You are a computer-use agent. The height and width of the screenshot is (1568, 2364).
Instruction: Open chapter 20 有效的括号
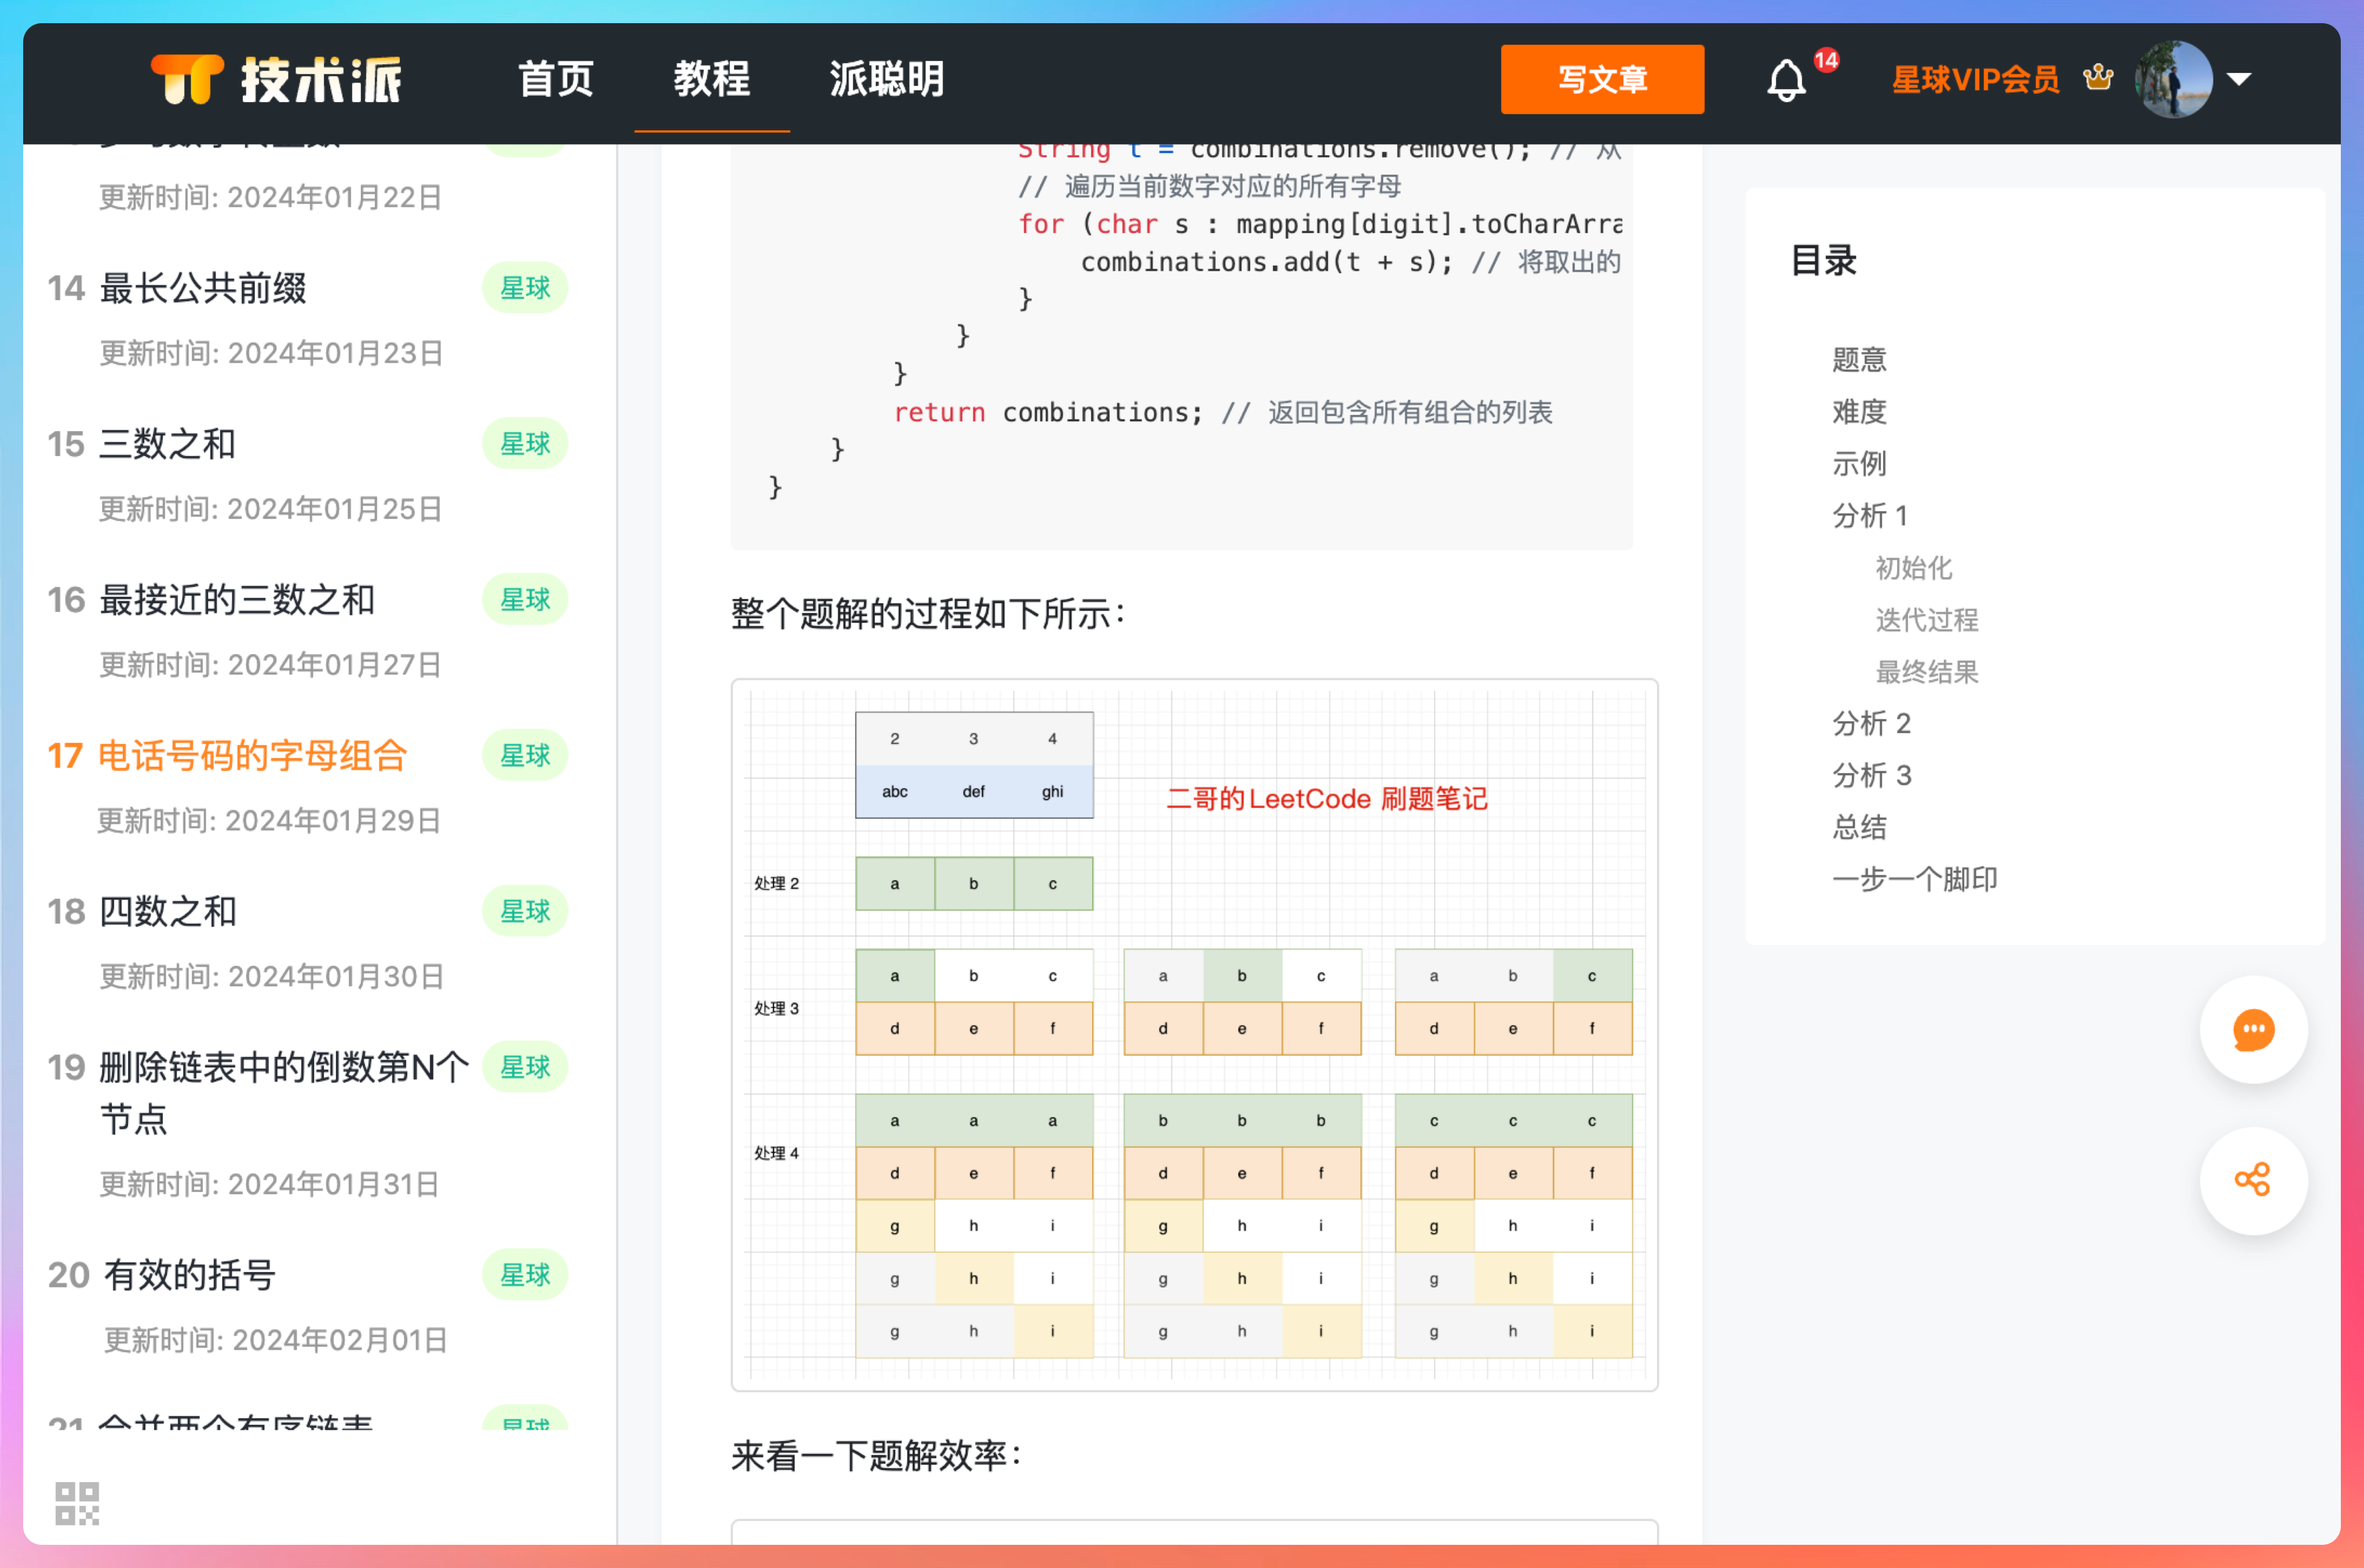tap(189, 1275)
